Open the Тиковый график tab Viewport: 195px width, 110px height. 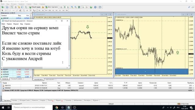coord(16,79)
